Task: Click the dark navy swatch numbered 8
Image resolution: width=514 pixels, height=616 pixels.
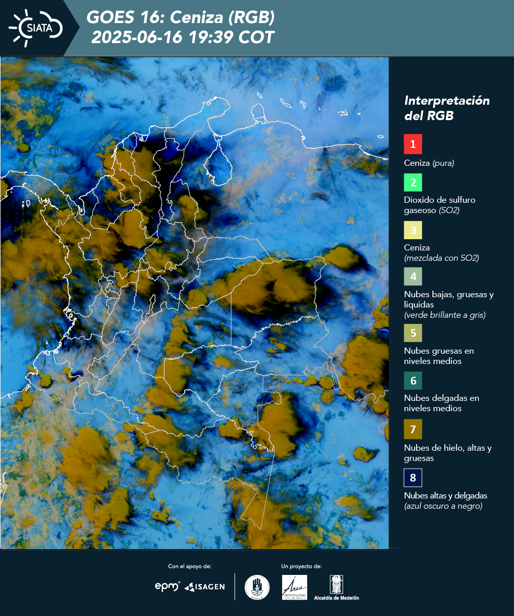Action: coord(413,478)
